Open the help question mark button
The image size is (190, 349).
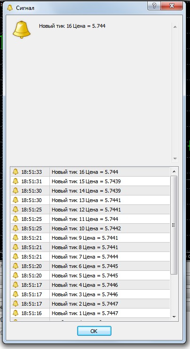(x=154, y=6)
